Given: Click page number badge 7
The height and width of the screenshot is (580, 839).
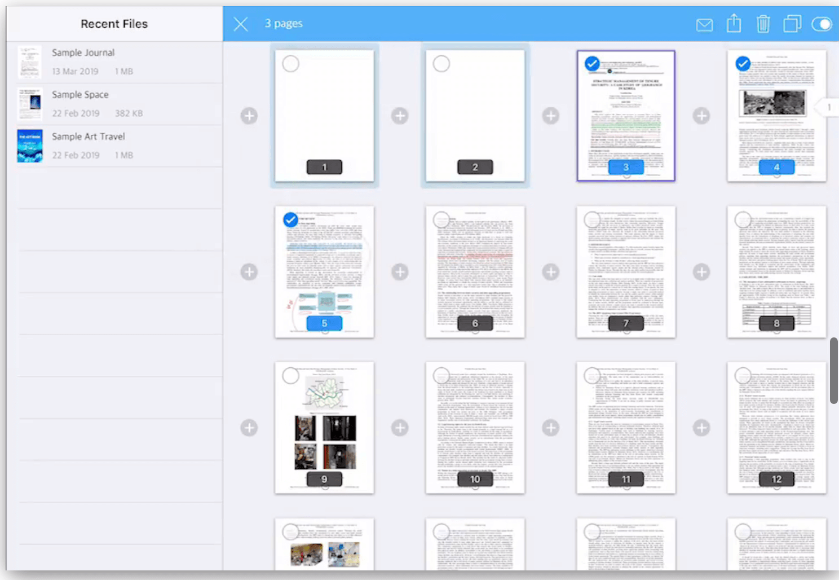Looking at the screenshot, I should [x=626, y=323].
